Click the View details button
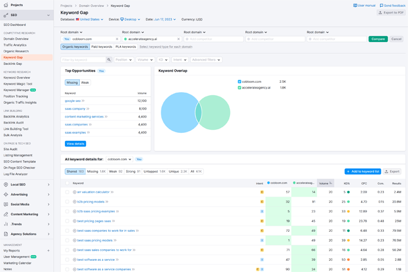The width and height of the screenshot is (408, 272). 75,143
